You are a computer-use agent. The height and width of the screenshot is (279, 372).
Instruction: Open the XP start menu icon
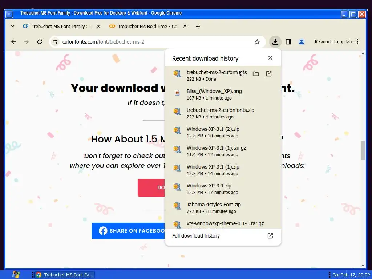pyautogui.click(x=16, y=275)
